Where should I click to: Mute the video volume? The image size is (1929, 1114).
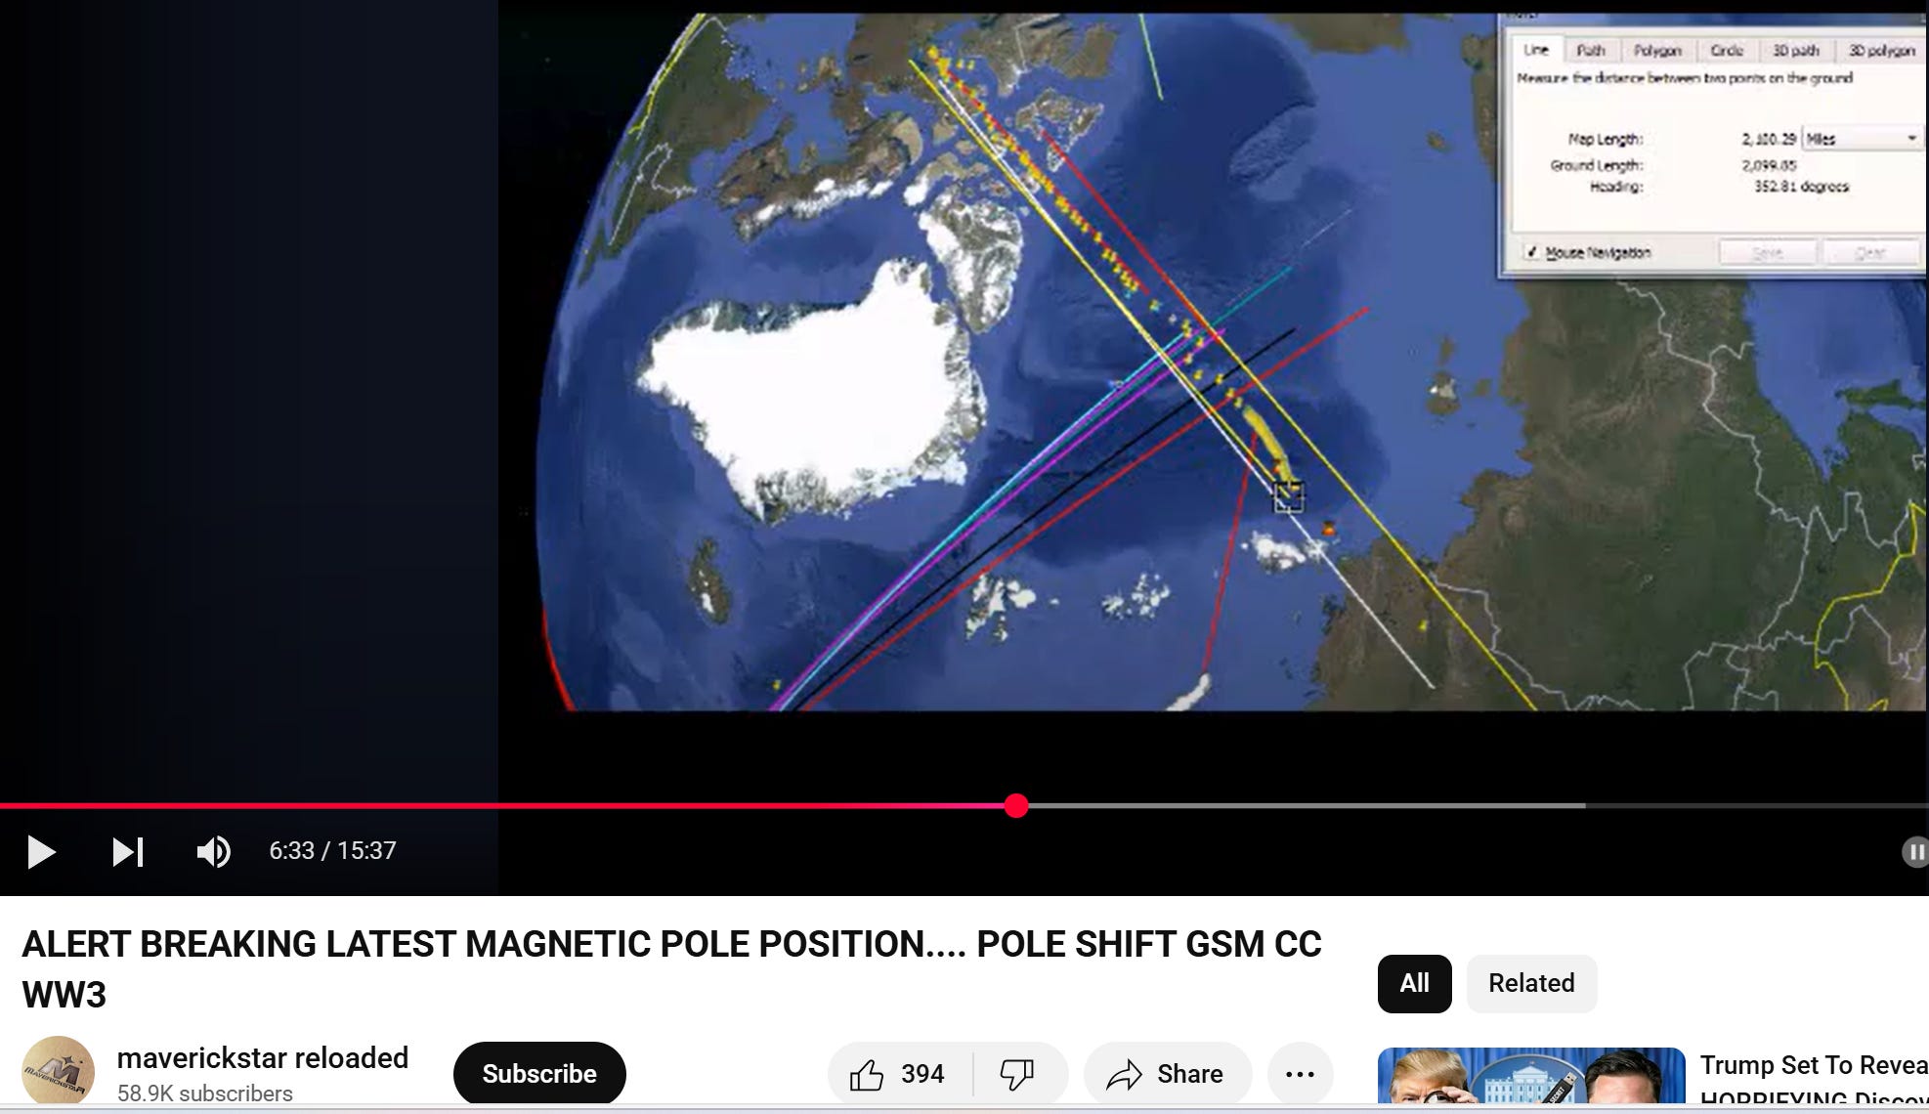[213, 851]
